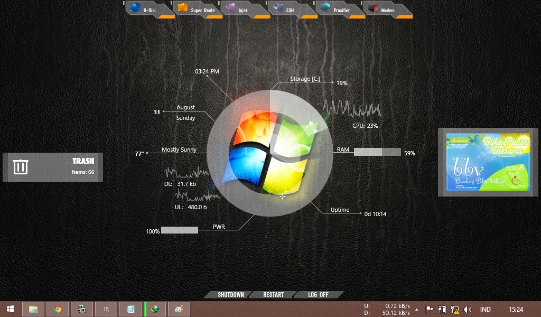Screen dimensions: 541x317
Task: Open the Notepad taskbar app
Action: (130, 309)
